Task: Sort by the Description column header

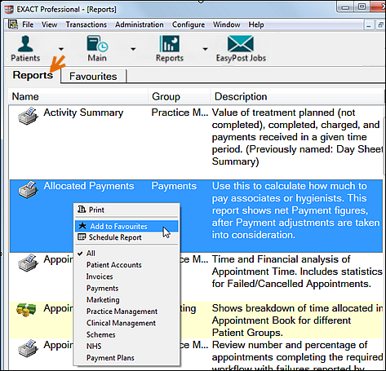Action: point(297,96)
